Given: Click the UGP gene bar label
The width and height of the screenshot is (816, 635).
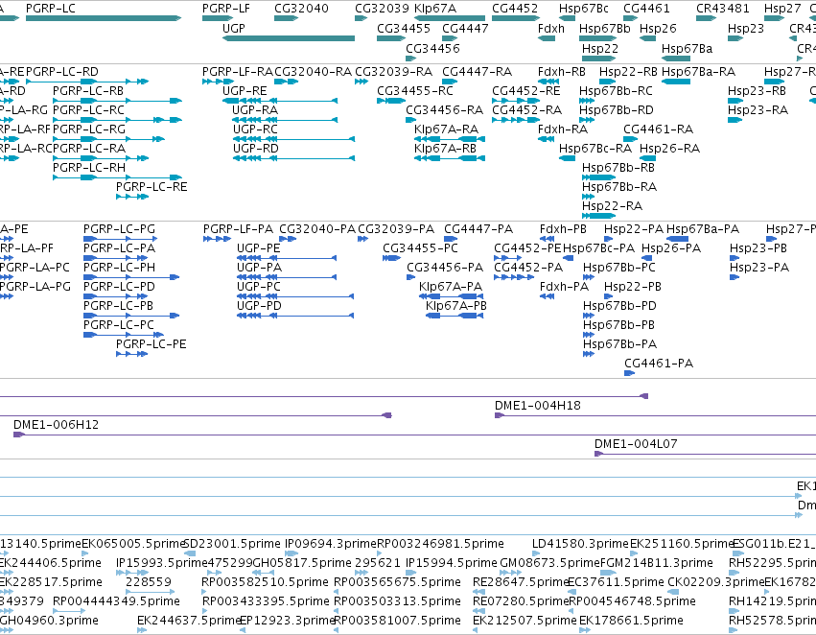Looking at the screenshot, I should pos(234,28).
